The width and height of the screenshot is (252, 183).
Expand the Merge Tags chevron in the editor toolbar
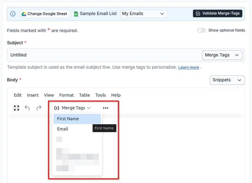pos(89,108)
